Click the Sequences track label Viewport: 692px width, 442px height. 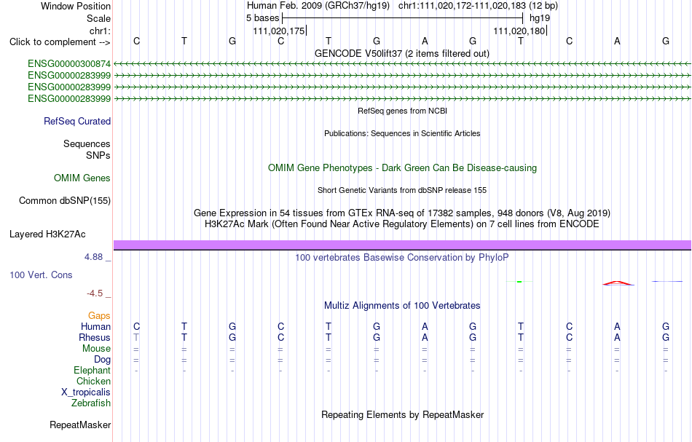[x=87, y=143]
